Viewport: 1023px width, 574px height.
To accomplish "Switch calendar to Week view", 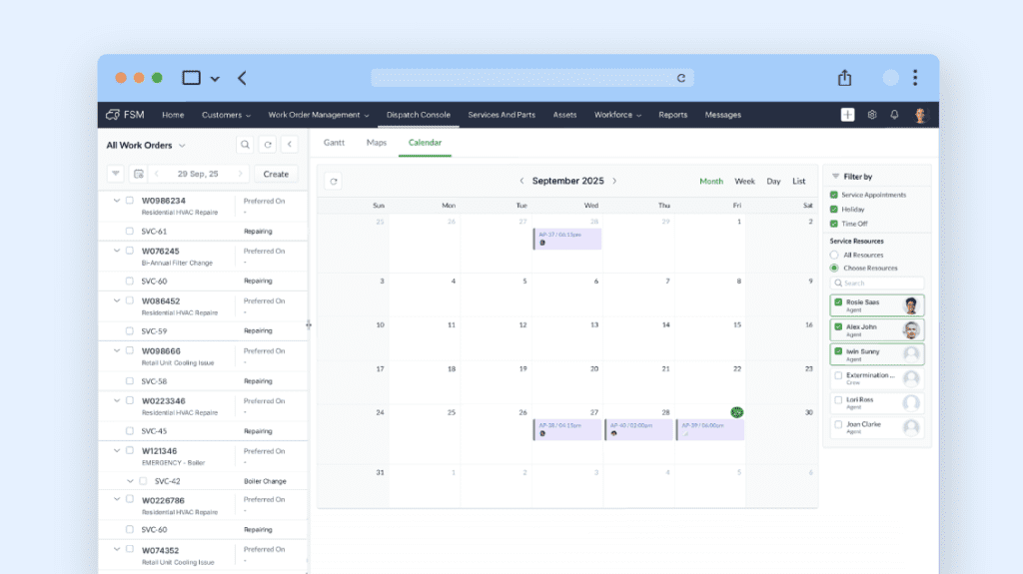I will click(744, 182).
